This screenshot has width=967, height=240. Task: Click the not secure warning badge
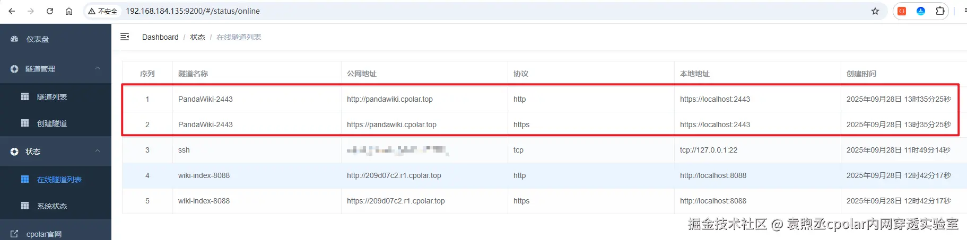click(103, 11)
